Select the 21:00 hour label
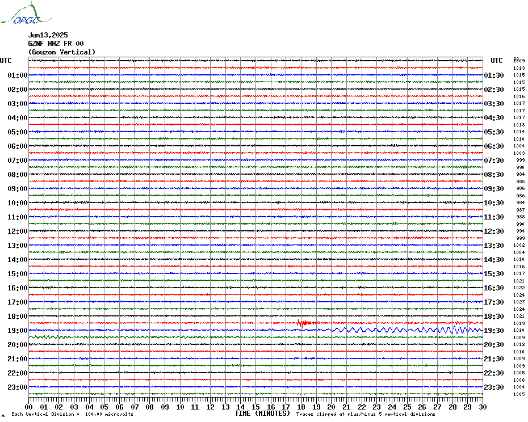528x422 pixels. (x=18, y=358)
